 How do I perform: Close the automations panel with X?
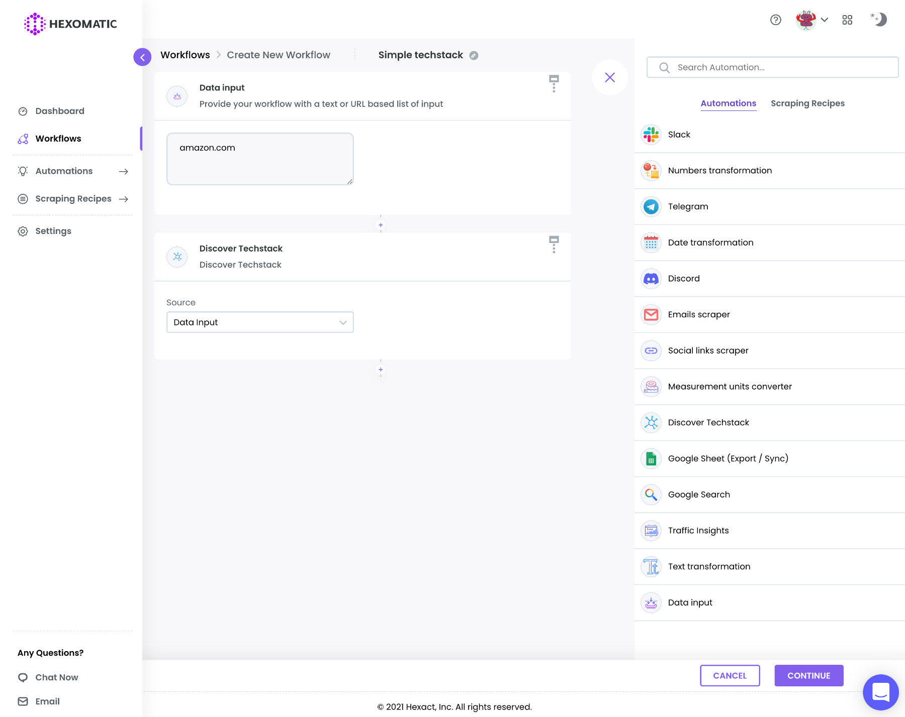[610, 77]
